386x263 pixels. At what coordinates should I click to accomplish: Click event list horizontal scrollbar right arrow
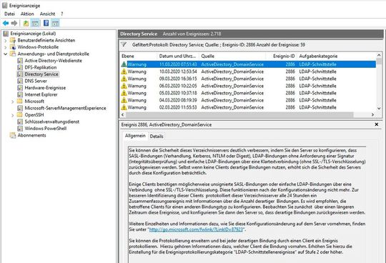click(x=372, y=114)
